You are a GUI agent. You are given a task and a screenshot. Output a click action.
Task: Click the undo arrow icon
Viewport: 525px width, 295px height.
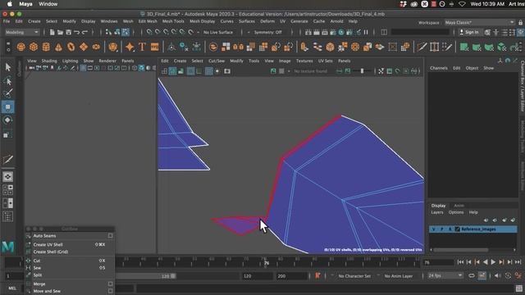click(x=76, y=32)
